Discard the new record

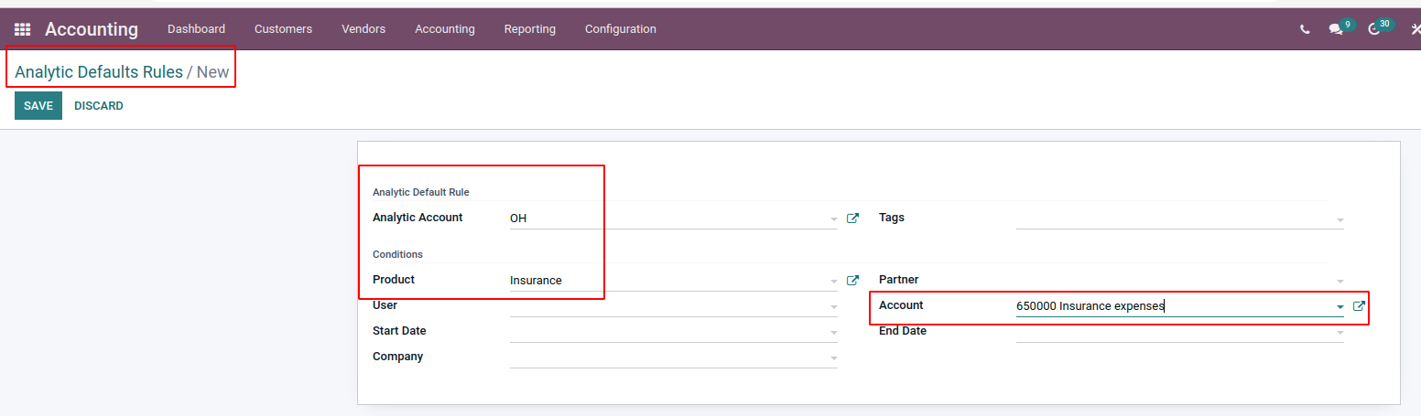[99, 106]
